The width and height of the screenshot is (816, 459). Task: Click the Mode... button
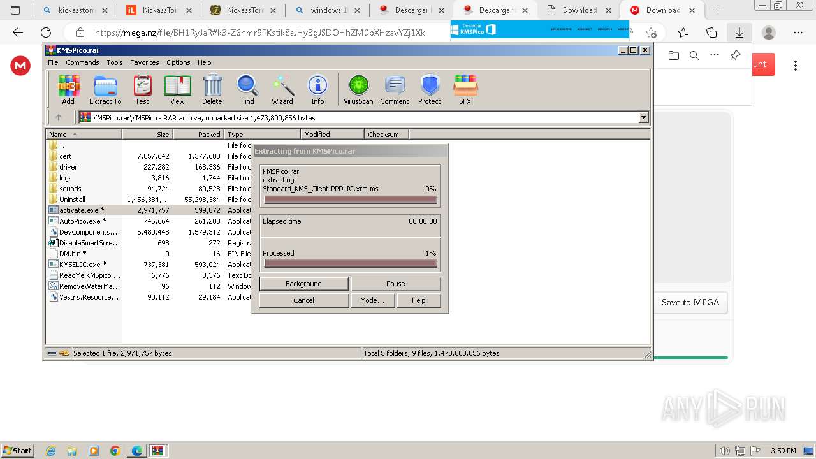372,300
